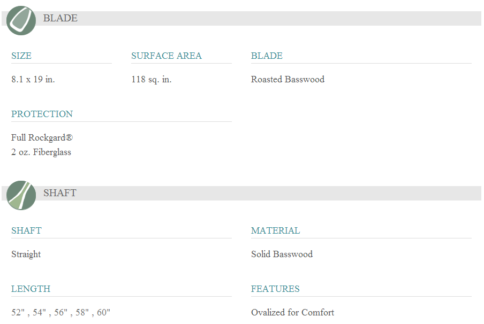Screen dimensions: 484x324
Task: Click the Full Rockgard® text
Action: [42, 137]
